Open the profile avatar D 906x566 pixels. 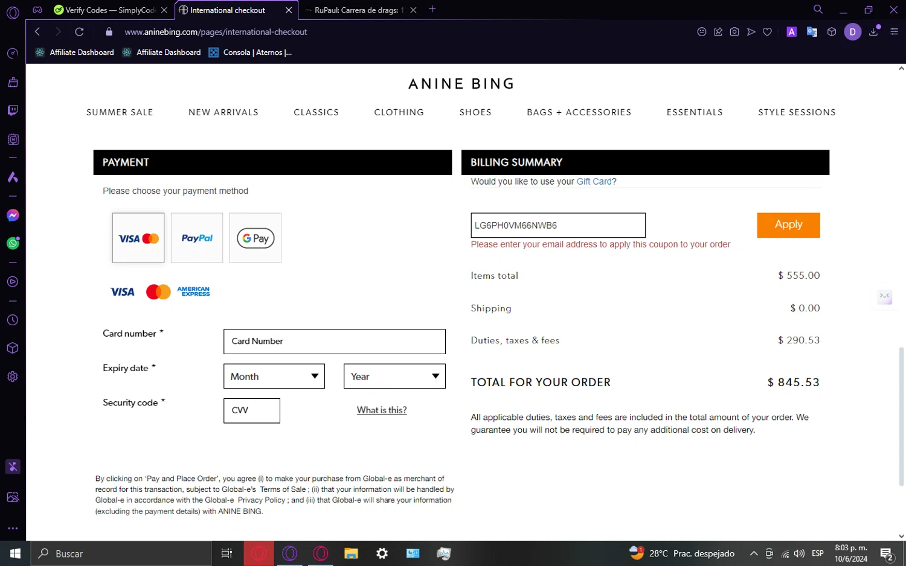pyautogui.click(x=852, y=32)
